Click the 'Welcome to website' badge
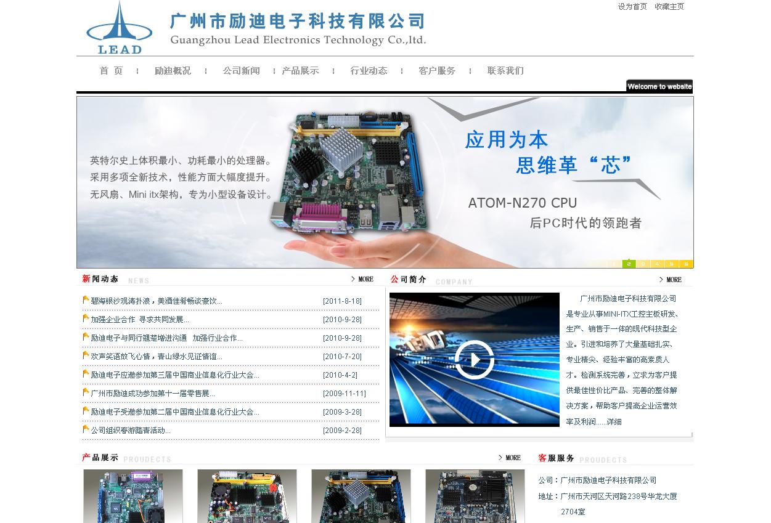771x523 pixels. 659,86
